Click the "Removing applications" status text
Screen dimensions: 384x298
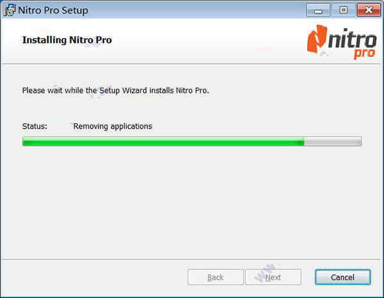[x=113, y=127]
